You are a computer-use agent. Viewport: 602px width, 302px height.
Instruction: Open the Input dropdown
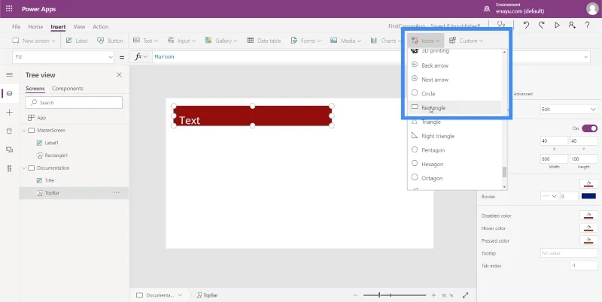tap(181, 41)
